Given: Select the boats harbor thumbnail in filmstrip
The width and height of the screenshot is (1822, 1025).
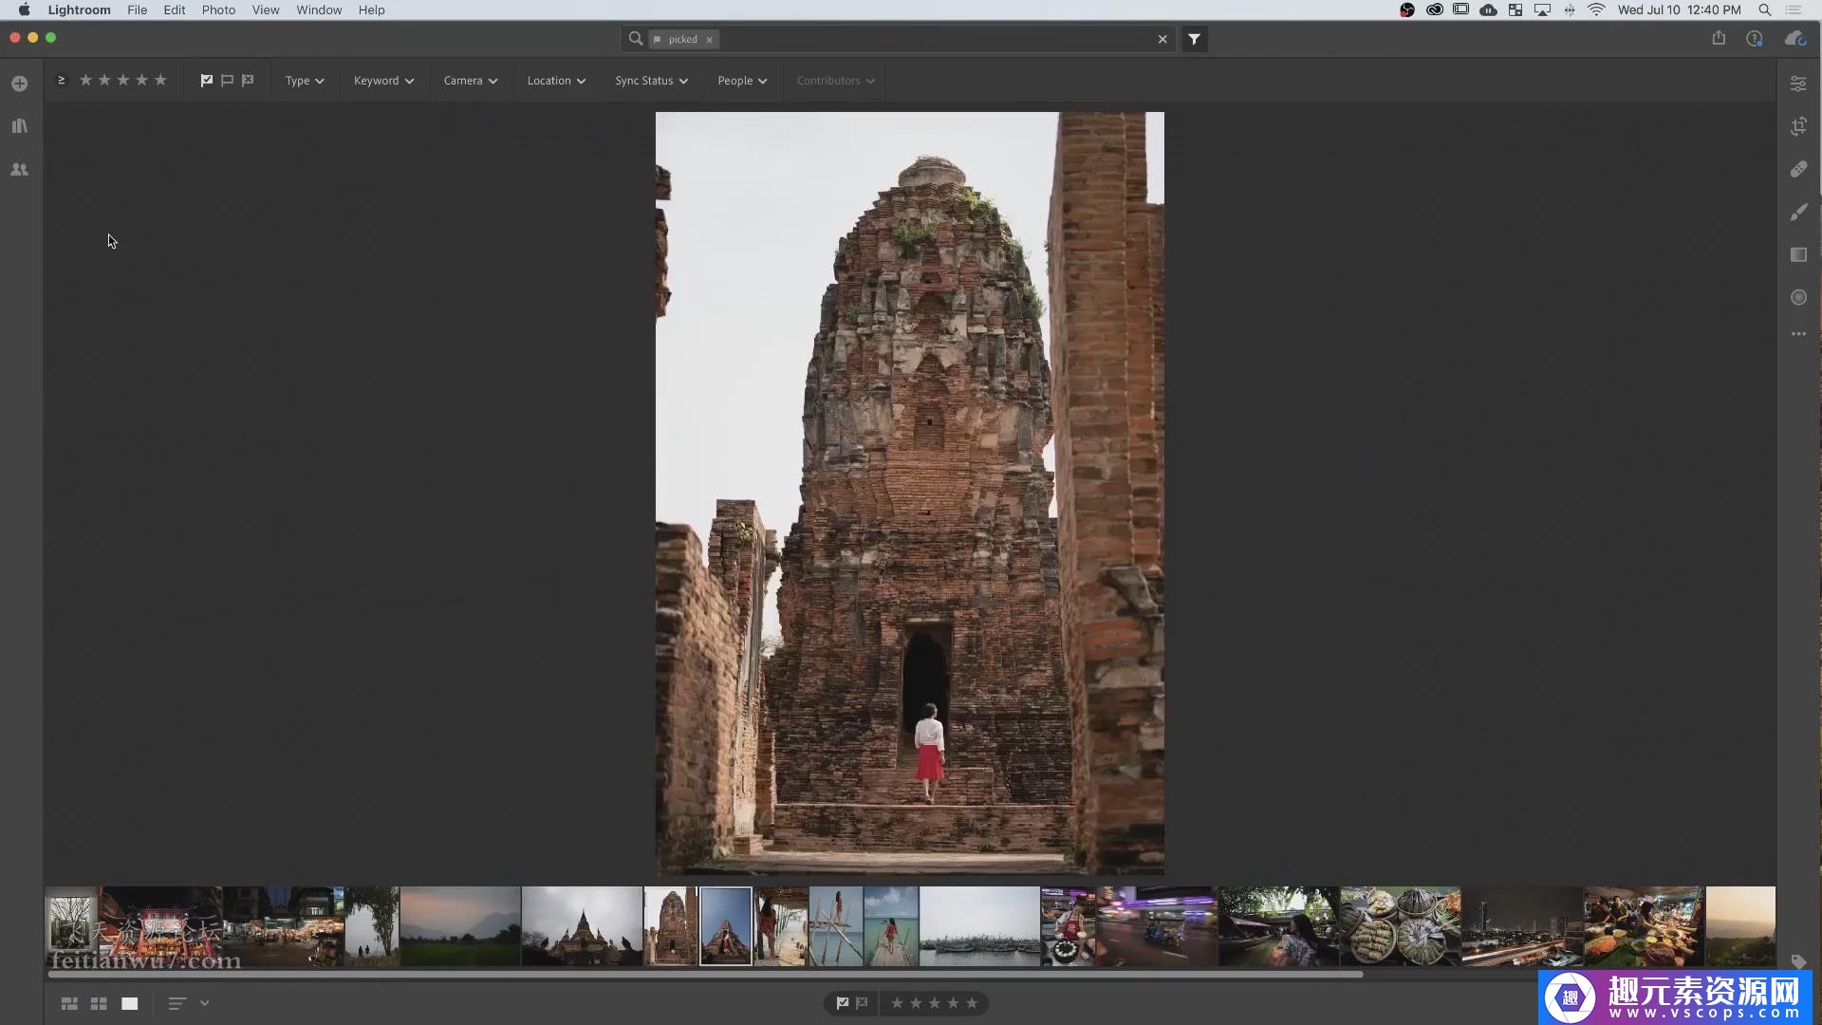Looking at the screenshot, I should click(978, 926).
